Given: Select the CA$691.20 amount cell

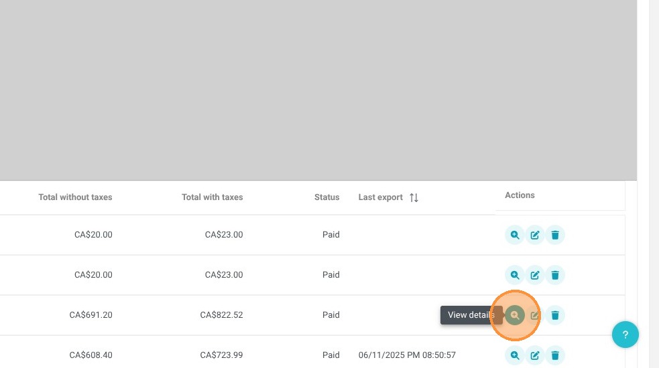Looking at the screenshot, I should tap(91, 314).
